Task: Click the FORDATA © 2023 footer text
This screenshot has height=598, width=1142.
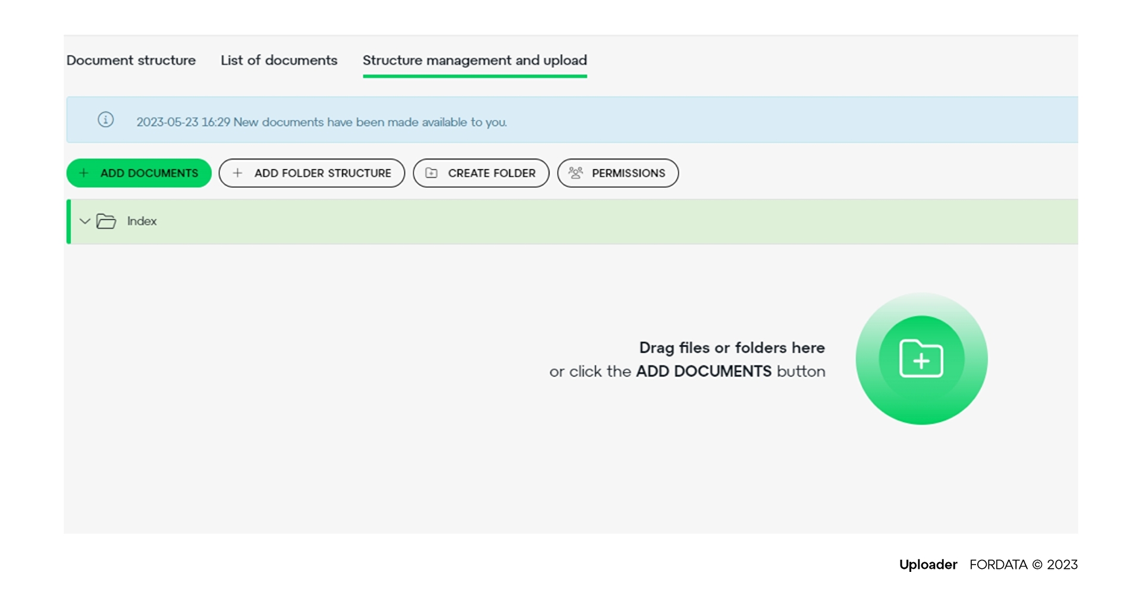Action: click(1024, 565)
